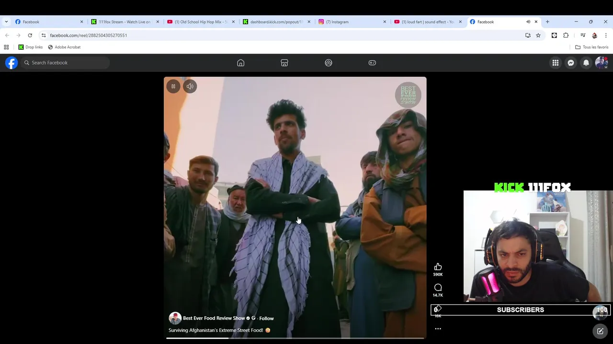Open Drop links bookmark

tap(31, 47)
